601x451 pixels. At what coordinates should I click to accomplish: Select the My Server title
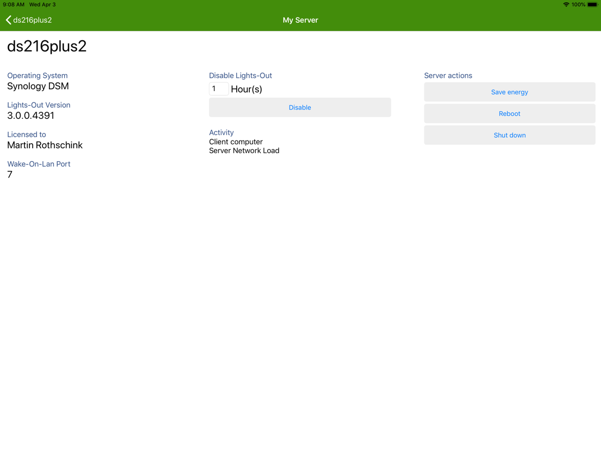[x=300, y=20]
